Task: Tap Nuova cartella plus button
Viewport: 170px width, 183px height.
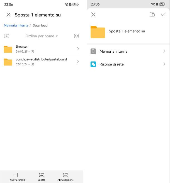Action: click(18, 177)
